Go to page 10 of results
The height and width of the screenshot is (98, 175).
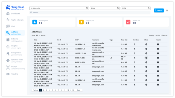click(x=68, y=90)
